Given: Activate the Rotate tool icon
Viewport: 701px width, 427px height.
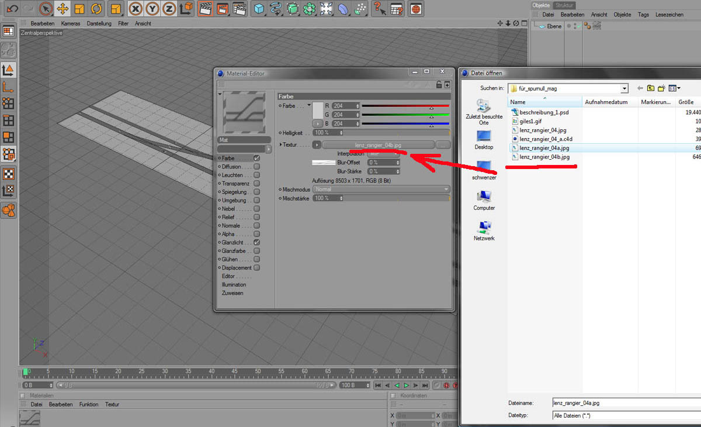Looking at the screenshot, I should click(x=96, y=9).
